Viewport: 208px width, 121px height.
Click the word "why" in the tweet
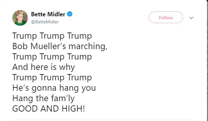click(67, 68)
